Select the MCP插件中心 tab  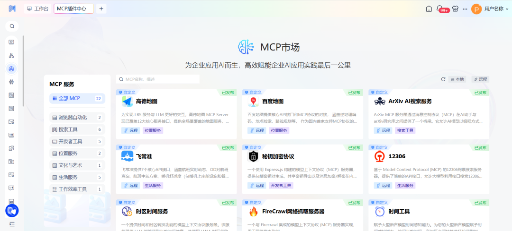[x=73, y=9]
